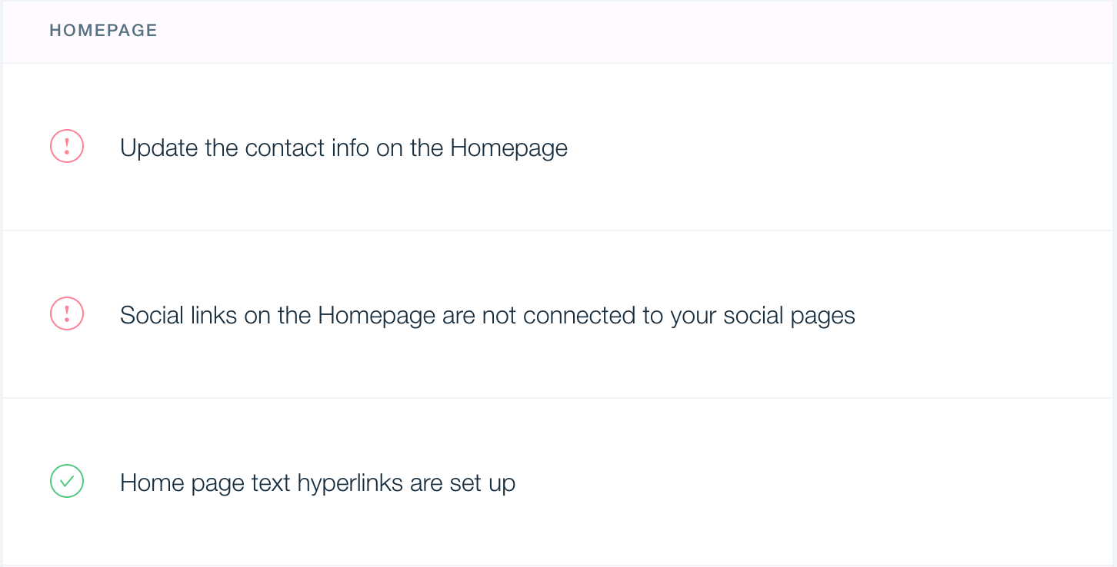
Task: Click 'Homepage' at end of contact info item
Action: [x=509, y=148]
